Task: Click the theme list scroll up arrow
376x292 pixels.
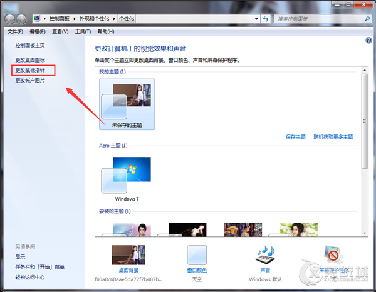Action: [x=365, y=70]
